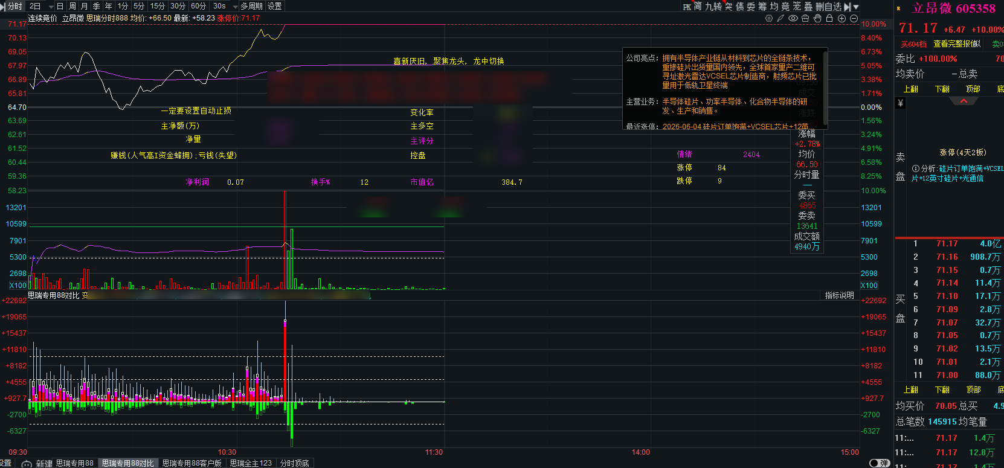Select the 60分 period
1004x468 pixels.
coord(199,6)
